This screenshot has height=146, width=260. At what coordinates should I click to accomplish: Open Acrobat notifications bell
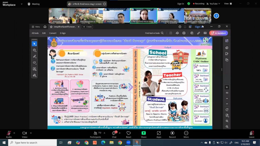tap(185, 27)
